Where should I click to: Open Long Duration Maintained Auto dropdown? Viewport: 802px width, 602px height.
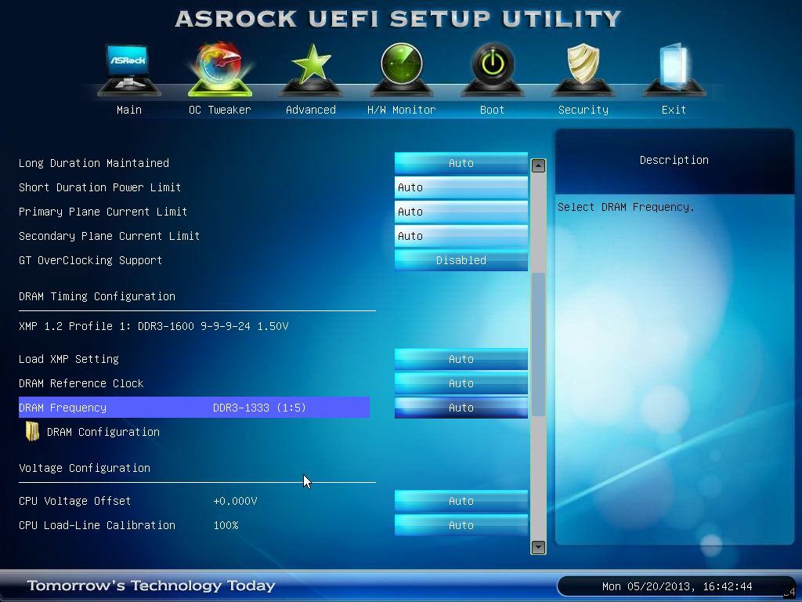(461, 163)
